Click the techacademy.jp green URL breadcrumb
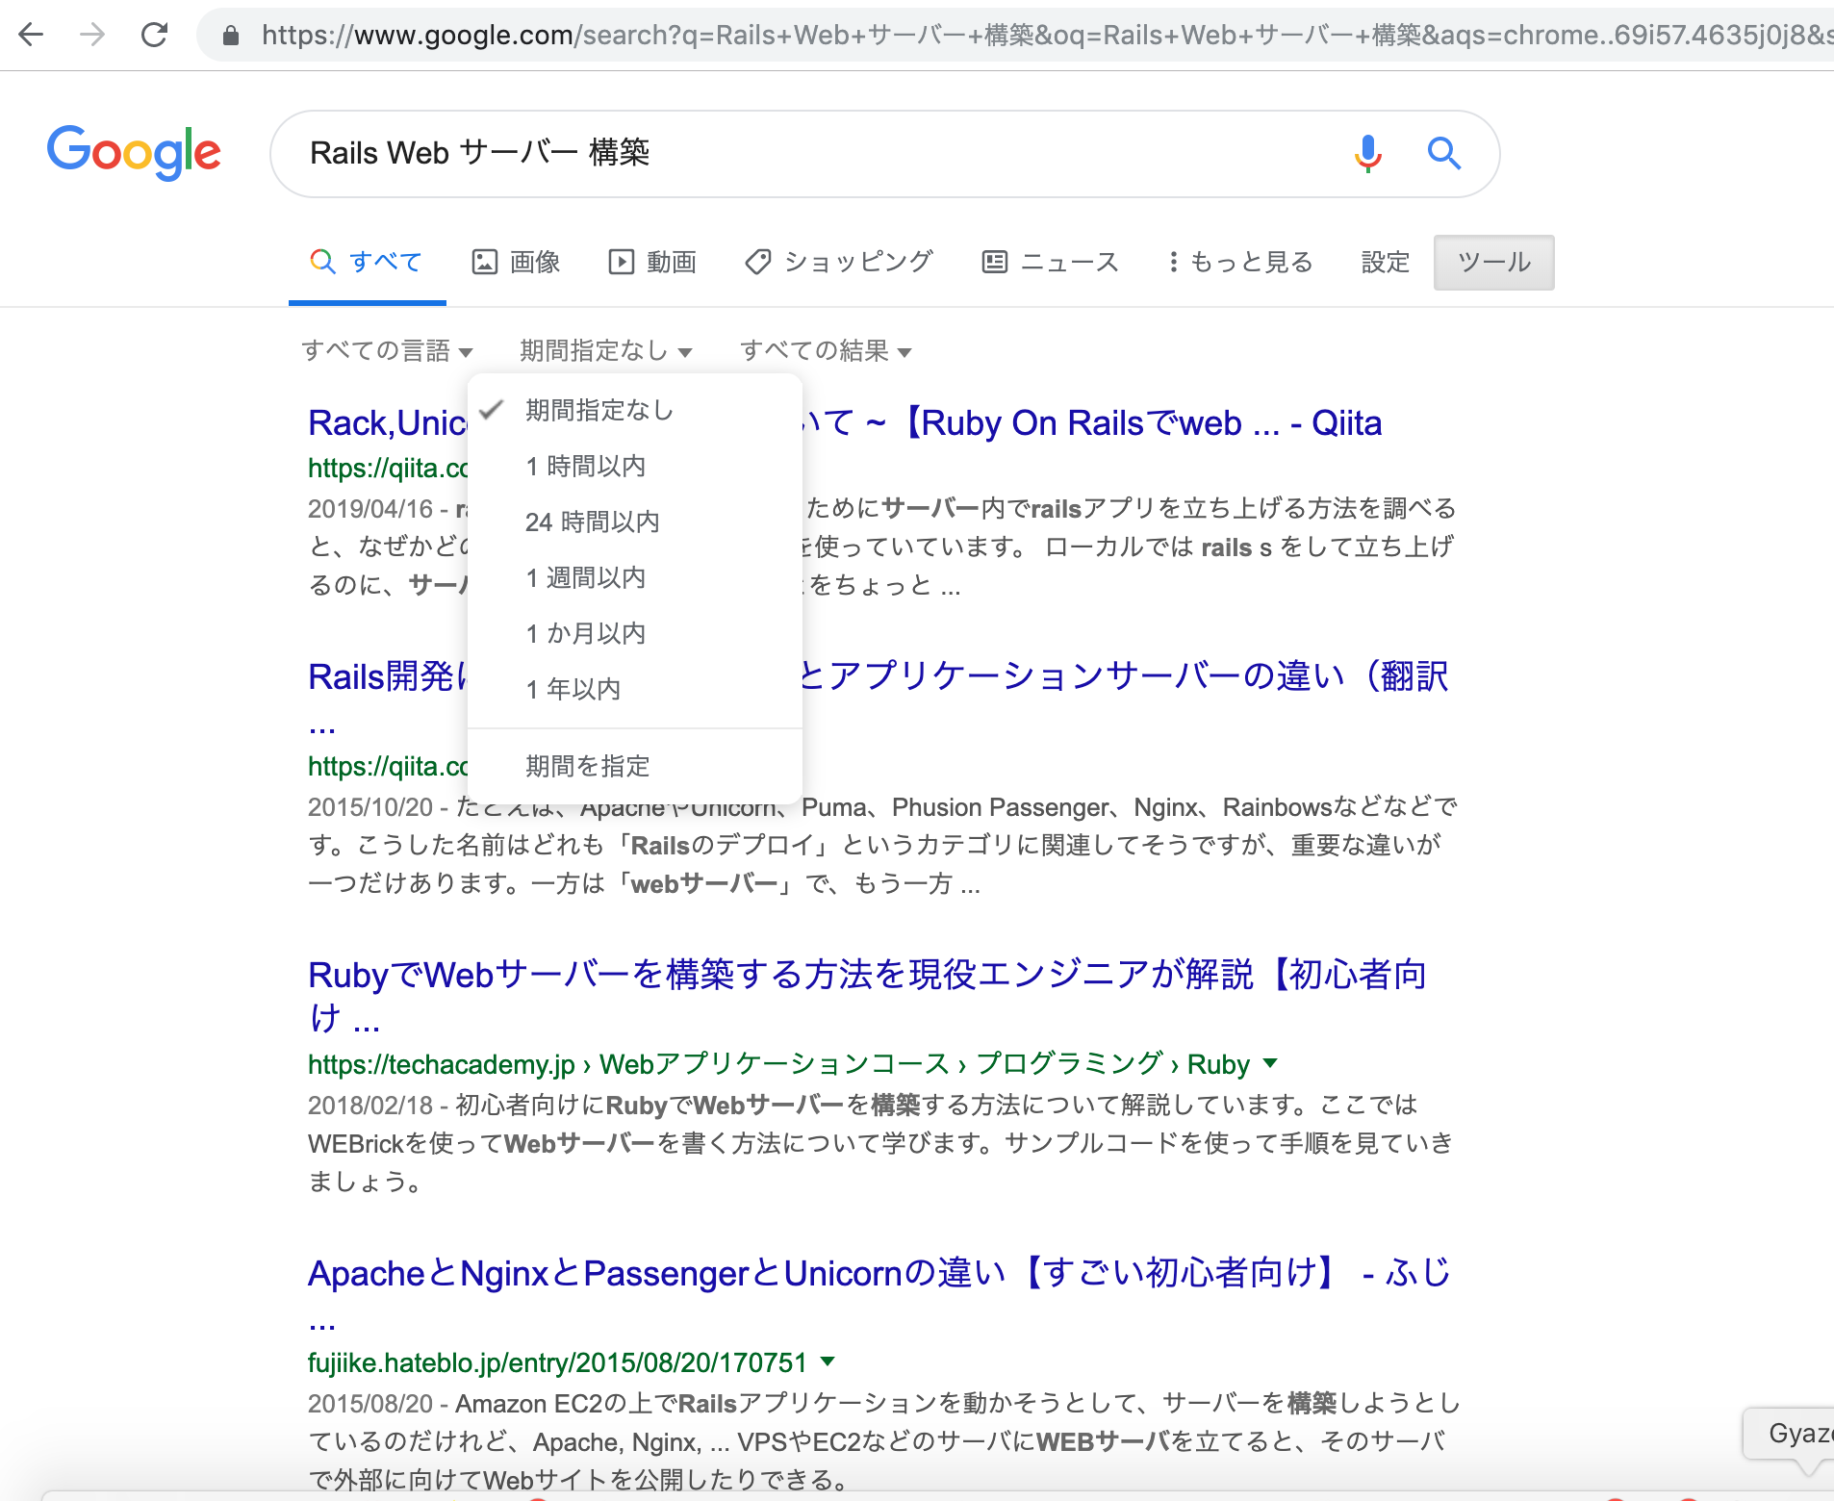This screenshot has height=1501, width=1834. click(778, 1064)
